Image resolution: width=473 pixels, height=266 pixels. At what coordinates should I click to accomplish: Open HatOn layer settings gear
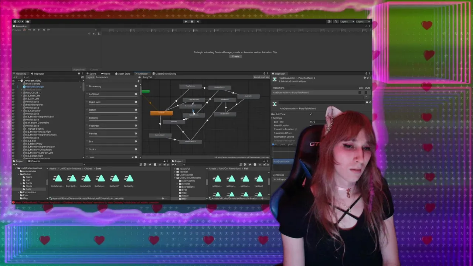pos(136,110)
